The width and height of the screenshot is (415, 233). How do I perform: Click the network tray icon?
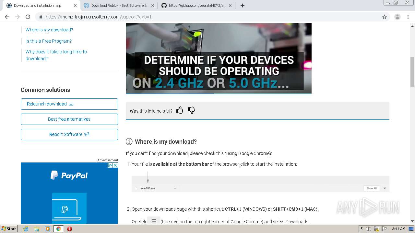point(376,229)
